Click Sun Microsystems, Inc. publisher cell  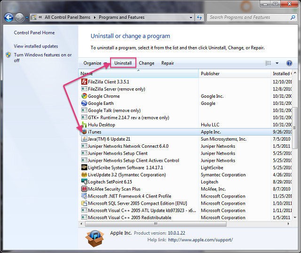pos(223,139)
